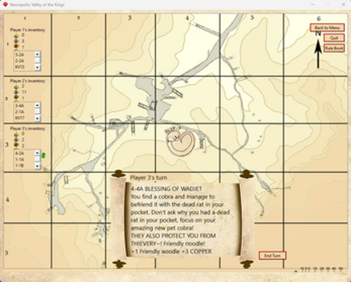Select card KV17 in Player 2's list

click(x=24, y=118)
